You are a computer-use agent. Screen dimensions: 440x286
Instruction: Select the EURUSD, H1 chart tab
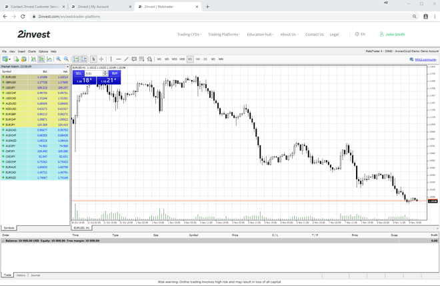(81, 228)
